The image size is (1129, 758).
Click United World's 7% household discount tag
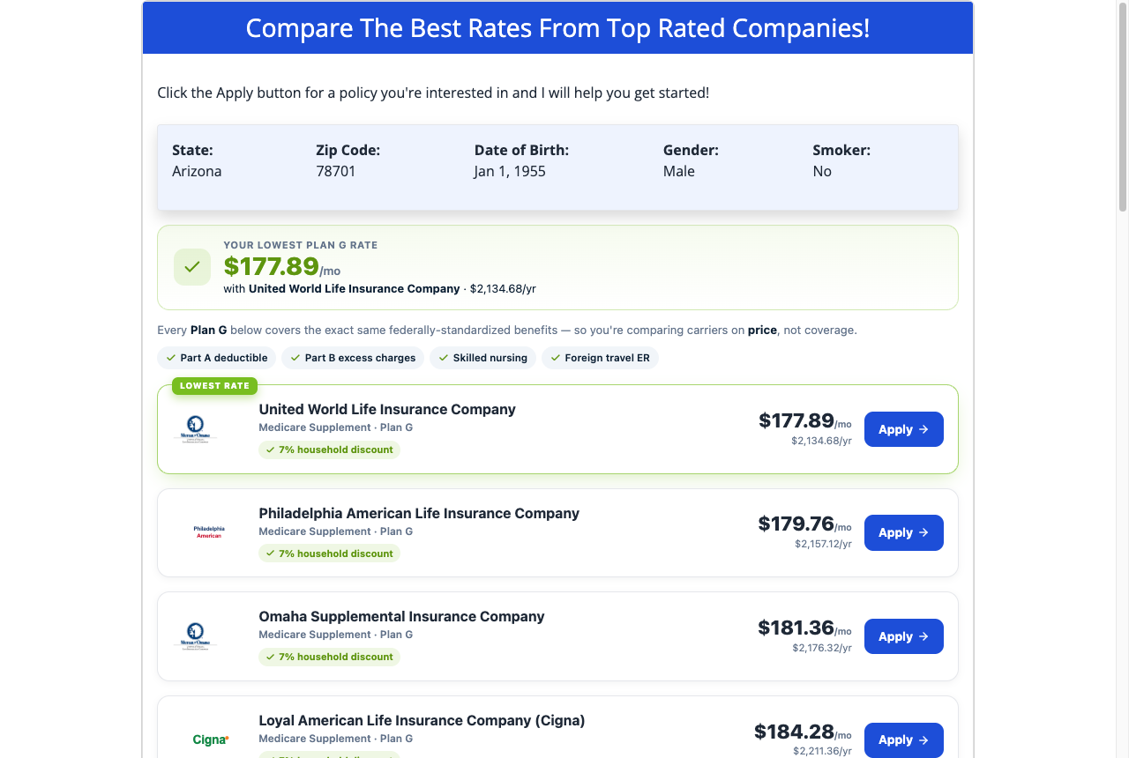coord(329,450)
